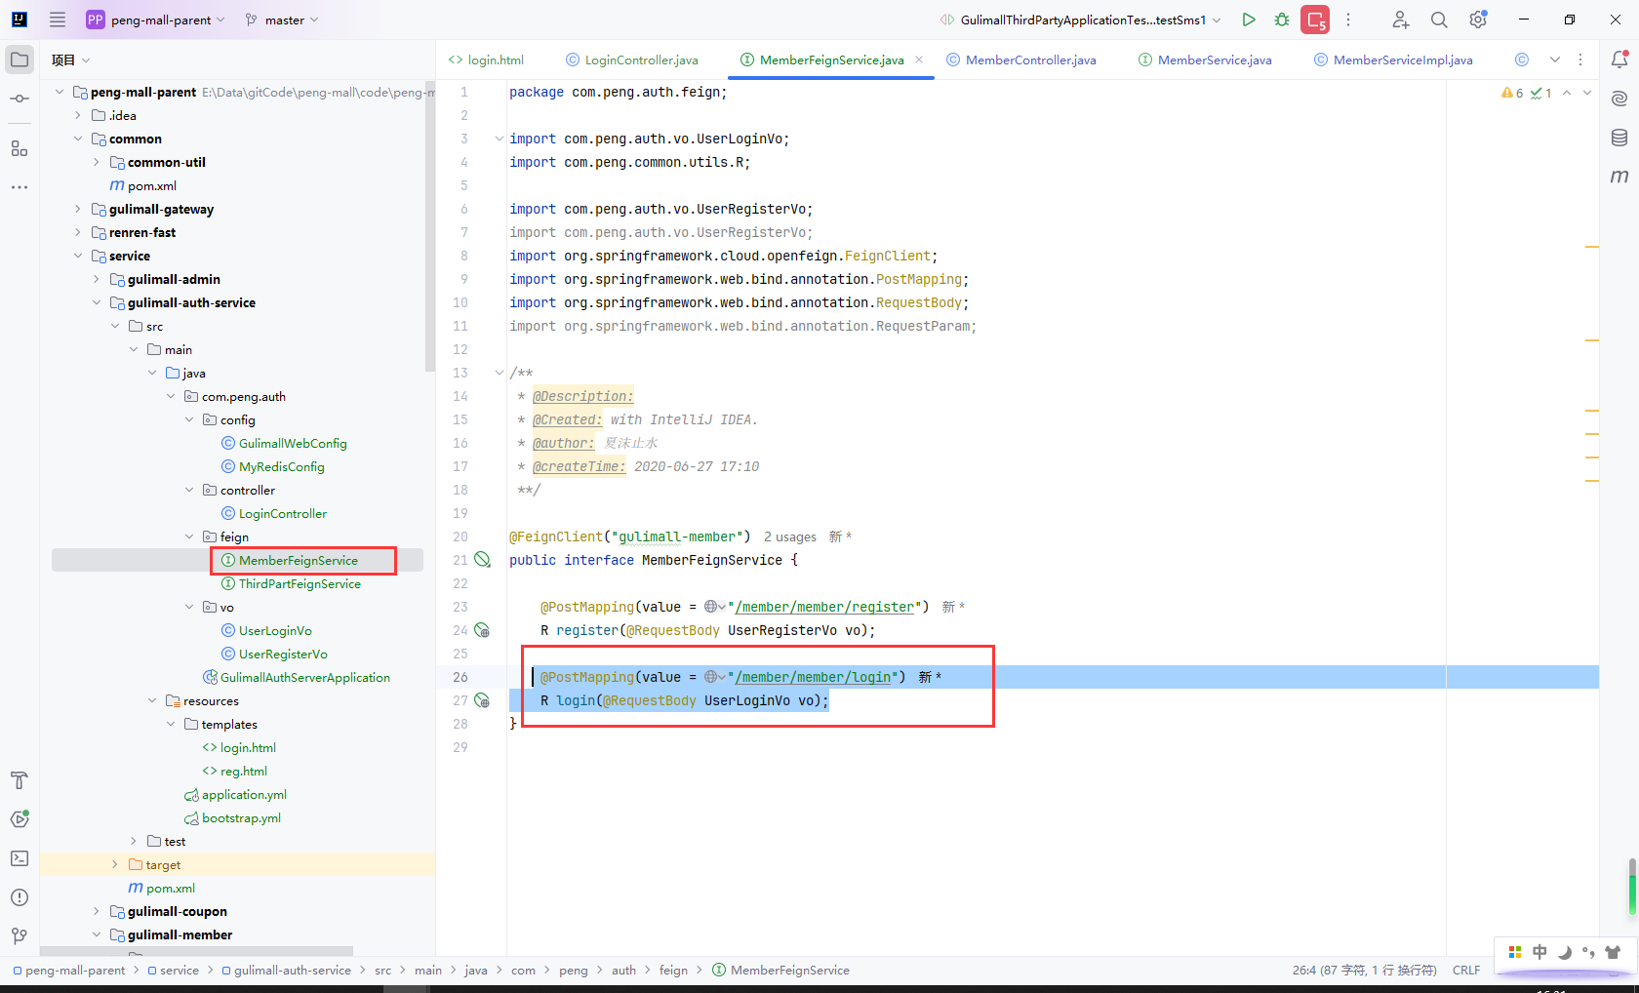Close the MemberFeignService.java tab

click(919, 60)
